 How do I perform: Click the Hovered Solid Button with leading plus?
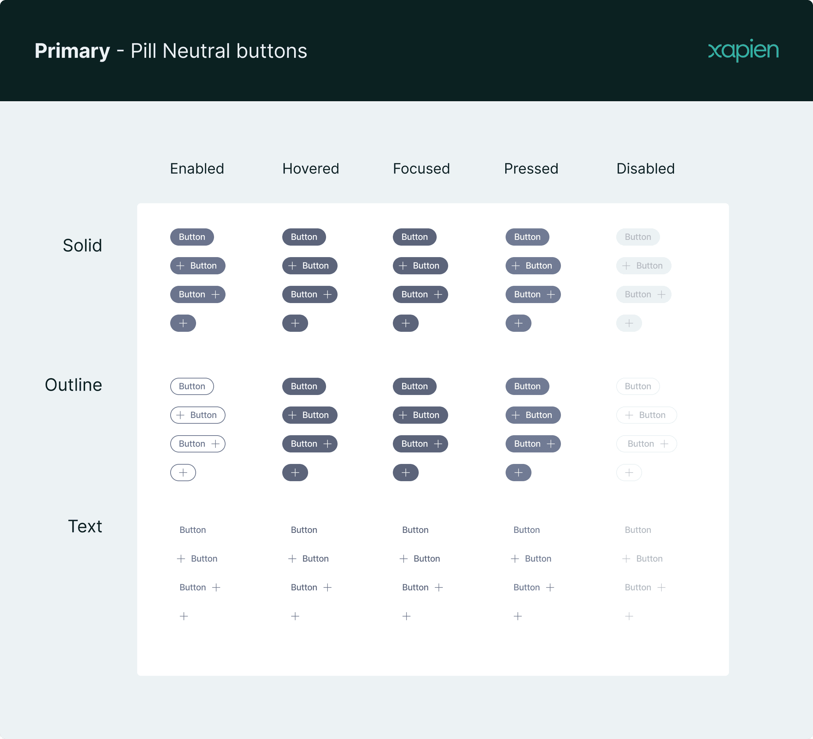(310, 266)
